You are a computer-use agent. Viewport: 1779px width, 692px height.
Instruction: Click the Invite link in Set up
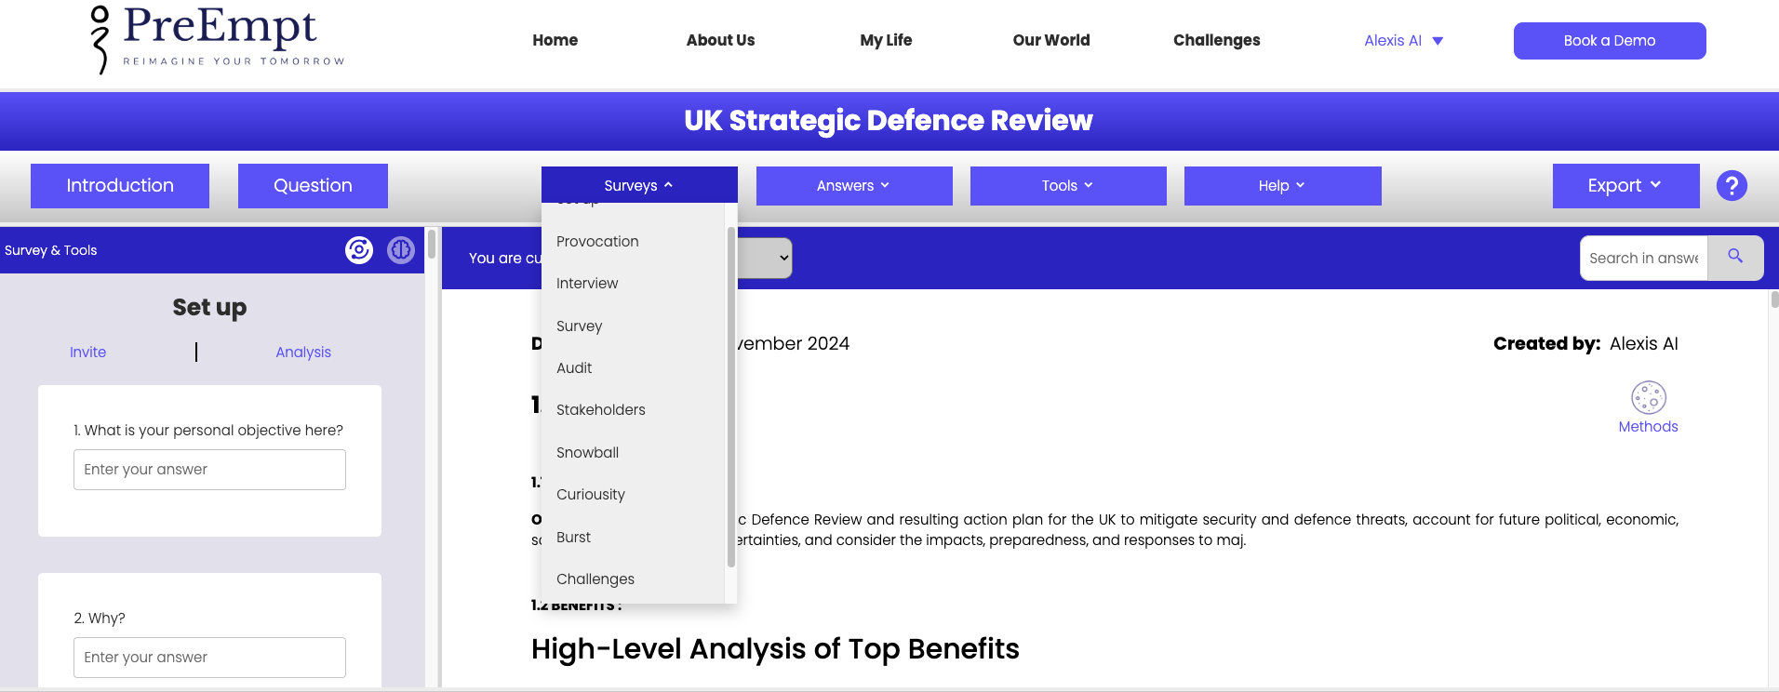point(87,353)
